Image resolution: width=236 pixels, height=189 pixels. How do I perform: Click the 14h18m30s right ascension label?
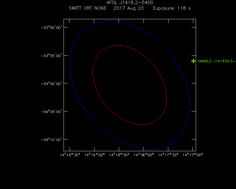119,155
